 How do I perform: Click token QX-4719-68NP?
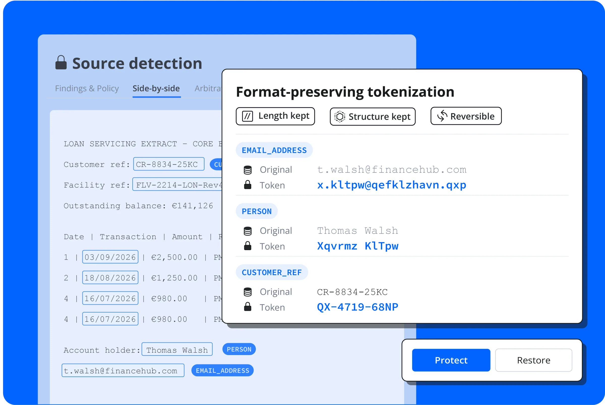coord(358,307)
